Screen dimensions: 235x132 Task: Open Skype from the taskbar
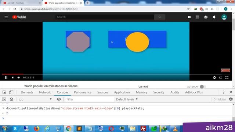tap(15, 129)
